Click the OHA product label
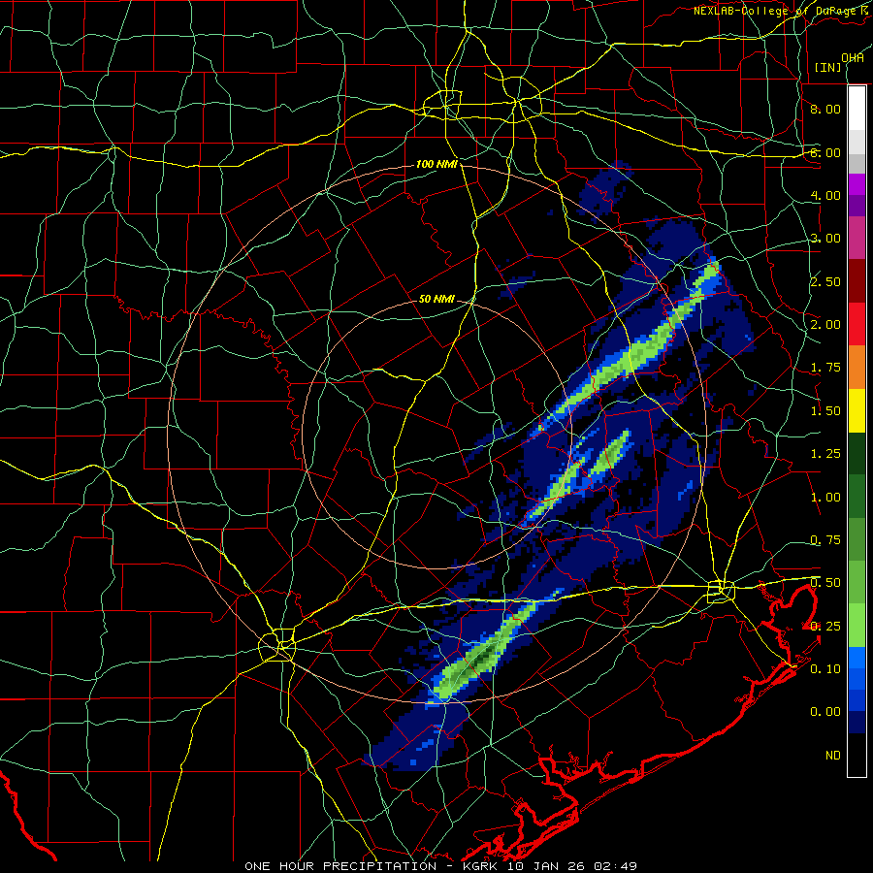 pyautogui.click(x=853, y=58)
